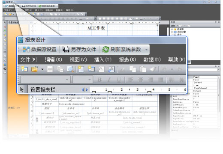
Task: Click the Save floppy icon in the callout toolbar
Action: tap(50, 69)
